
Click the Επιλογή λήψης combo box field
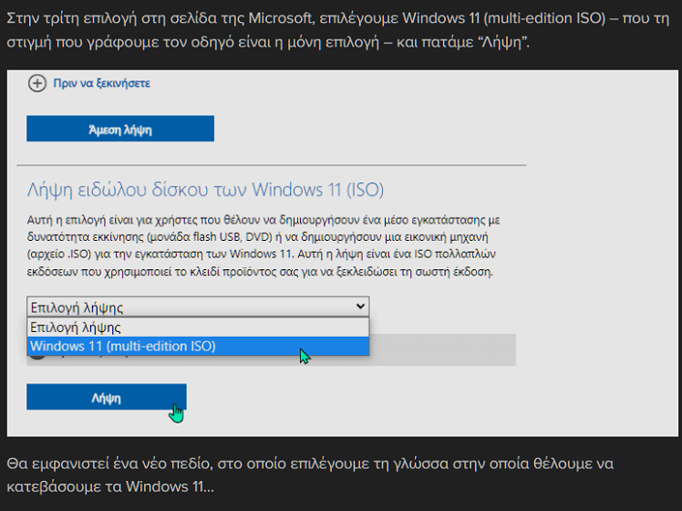pyautogui.click(x=198, y=307)
